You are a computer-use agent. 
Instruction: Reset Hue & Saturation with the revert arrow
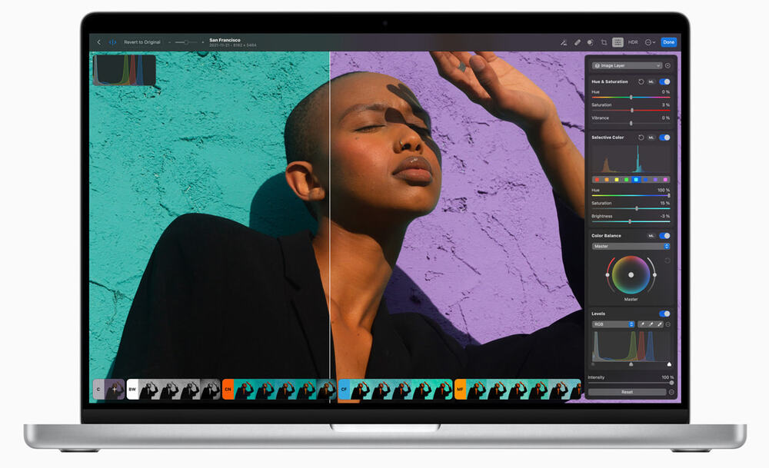tap(641, 81)
